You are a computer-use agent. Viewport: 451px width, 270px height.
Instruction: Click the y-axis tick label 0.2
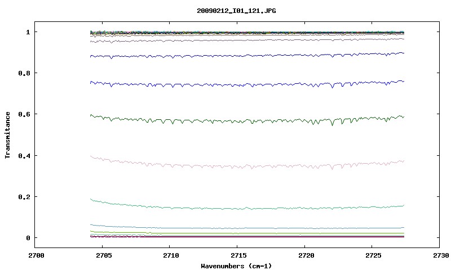pos(24,197)
